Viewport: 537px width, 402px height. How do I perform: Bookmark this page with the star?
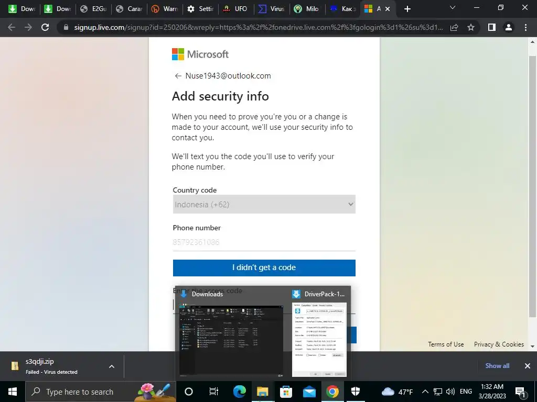pos(471,27)
